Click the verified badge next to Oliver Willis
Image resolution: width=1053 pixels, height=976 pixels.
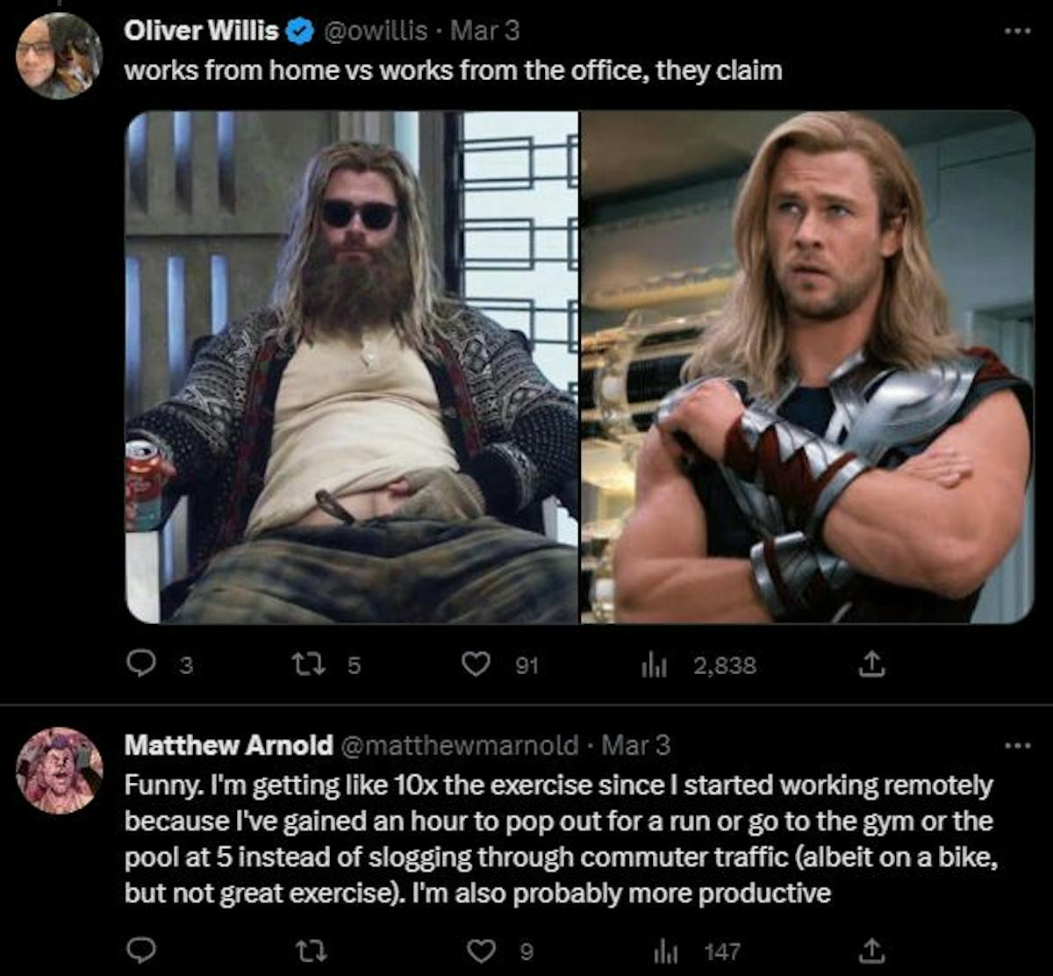click(302, 32)
